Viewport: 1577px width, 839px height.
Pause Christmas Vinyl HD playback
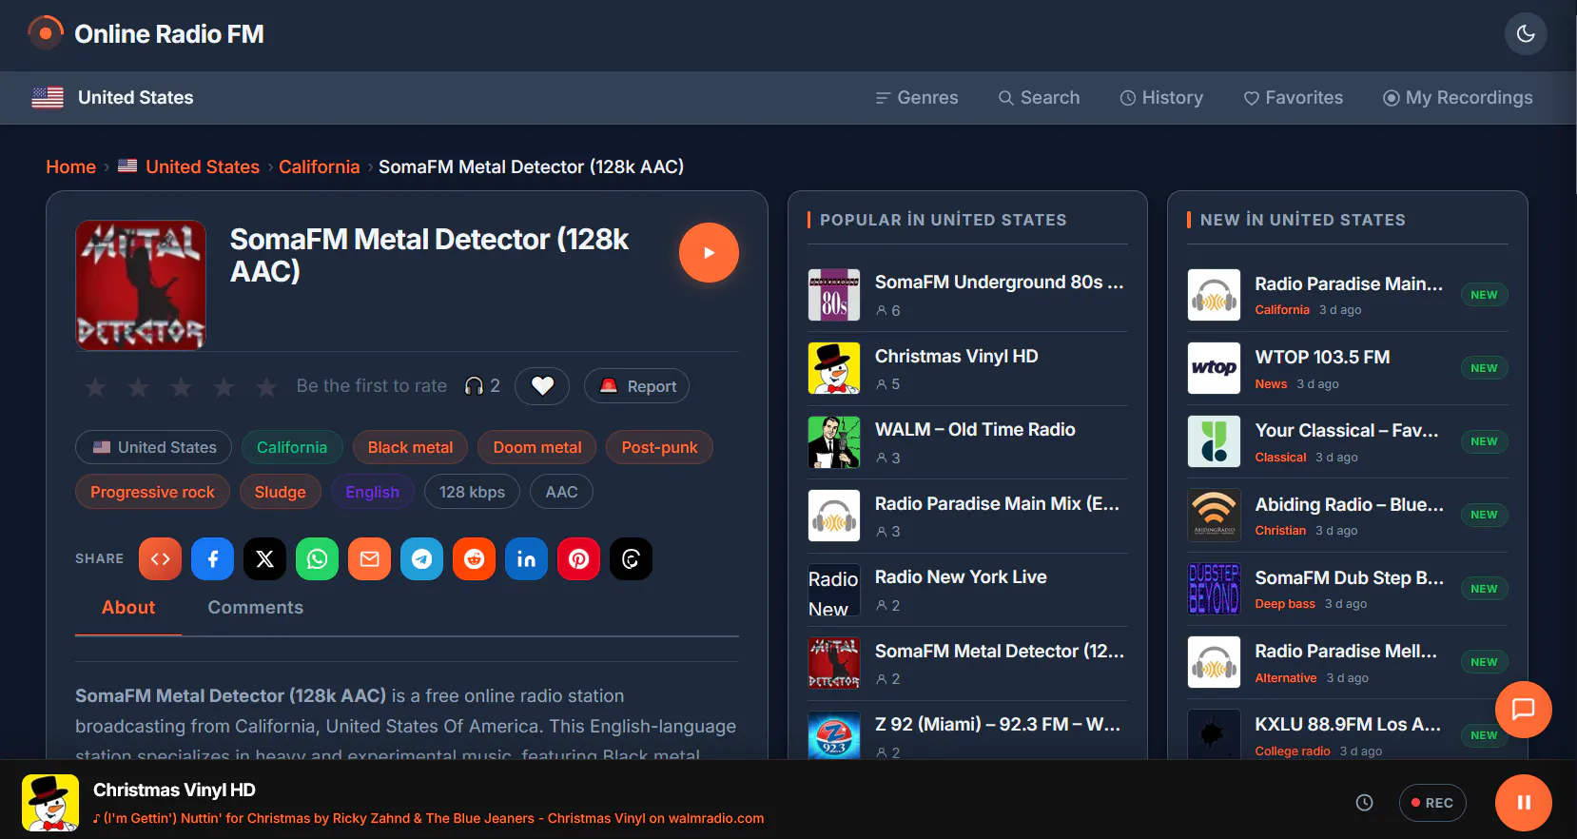click(1523, 803)
